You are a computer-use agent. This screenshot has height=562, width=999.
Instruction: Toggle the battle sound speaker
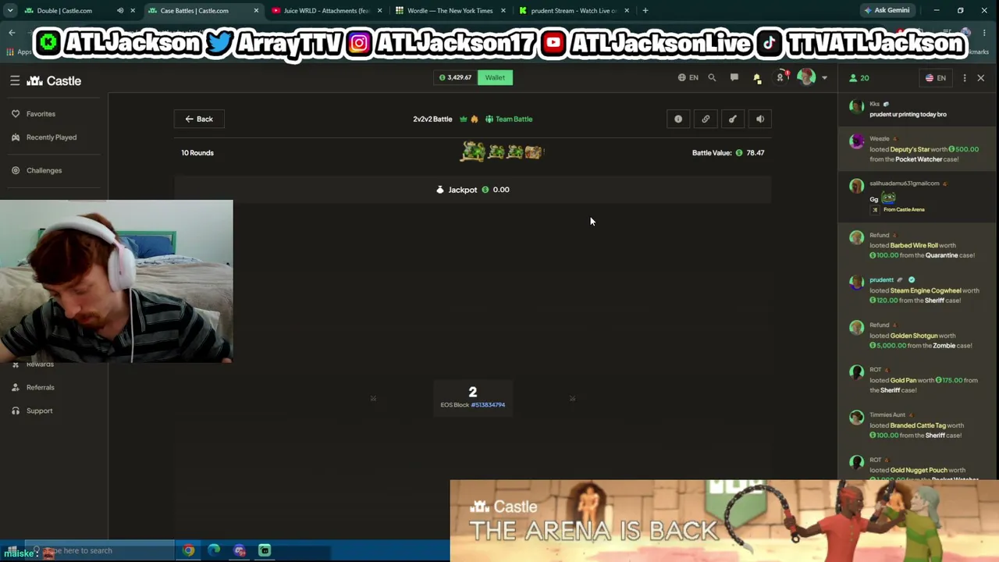[760, 119]
